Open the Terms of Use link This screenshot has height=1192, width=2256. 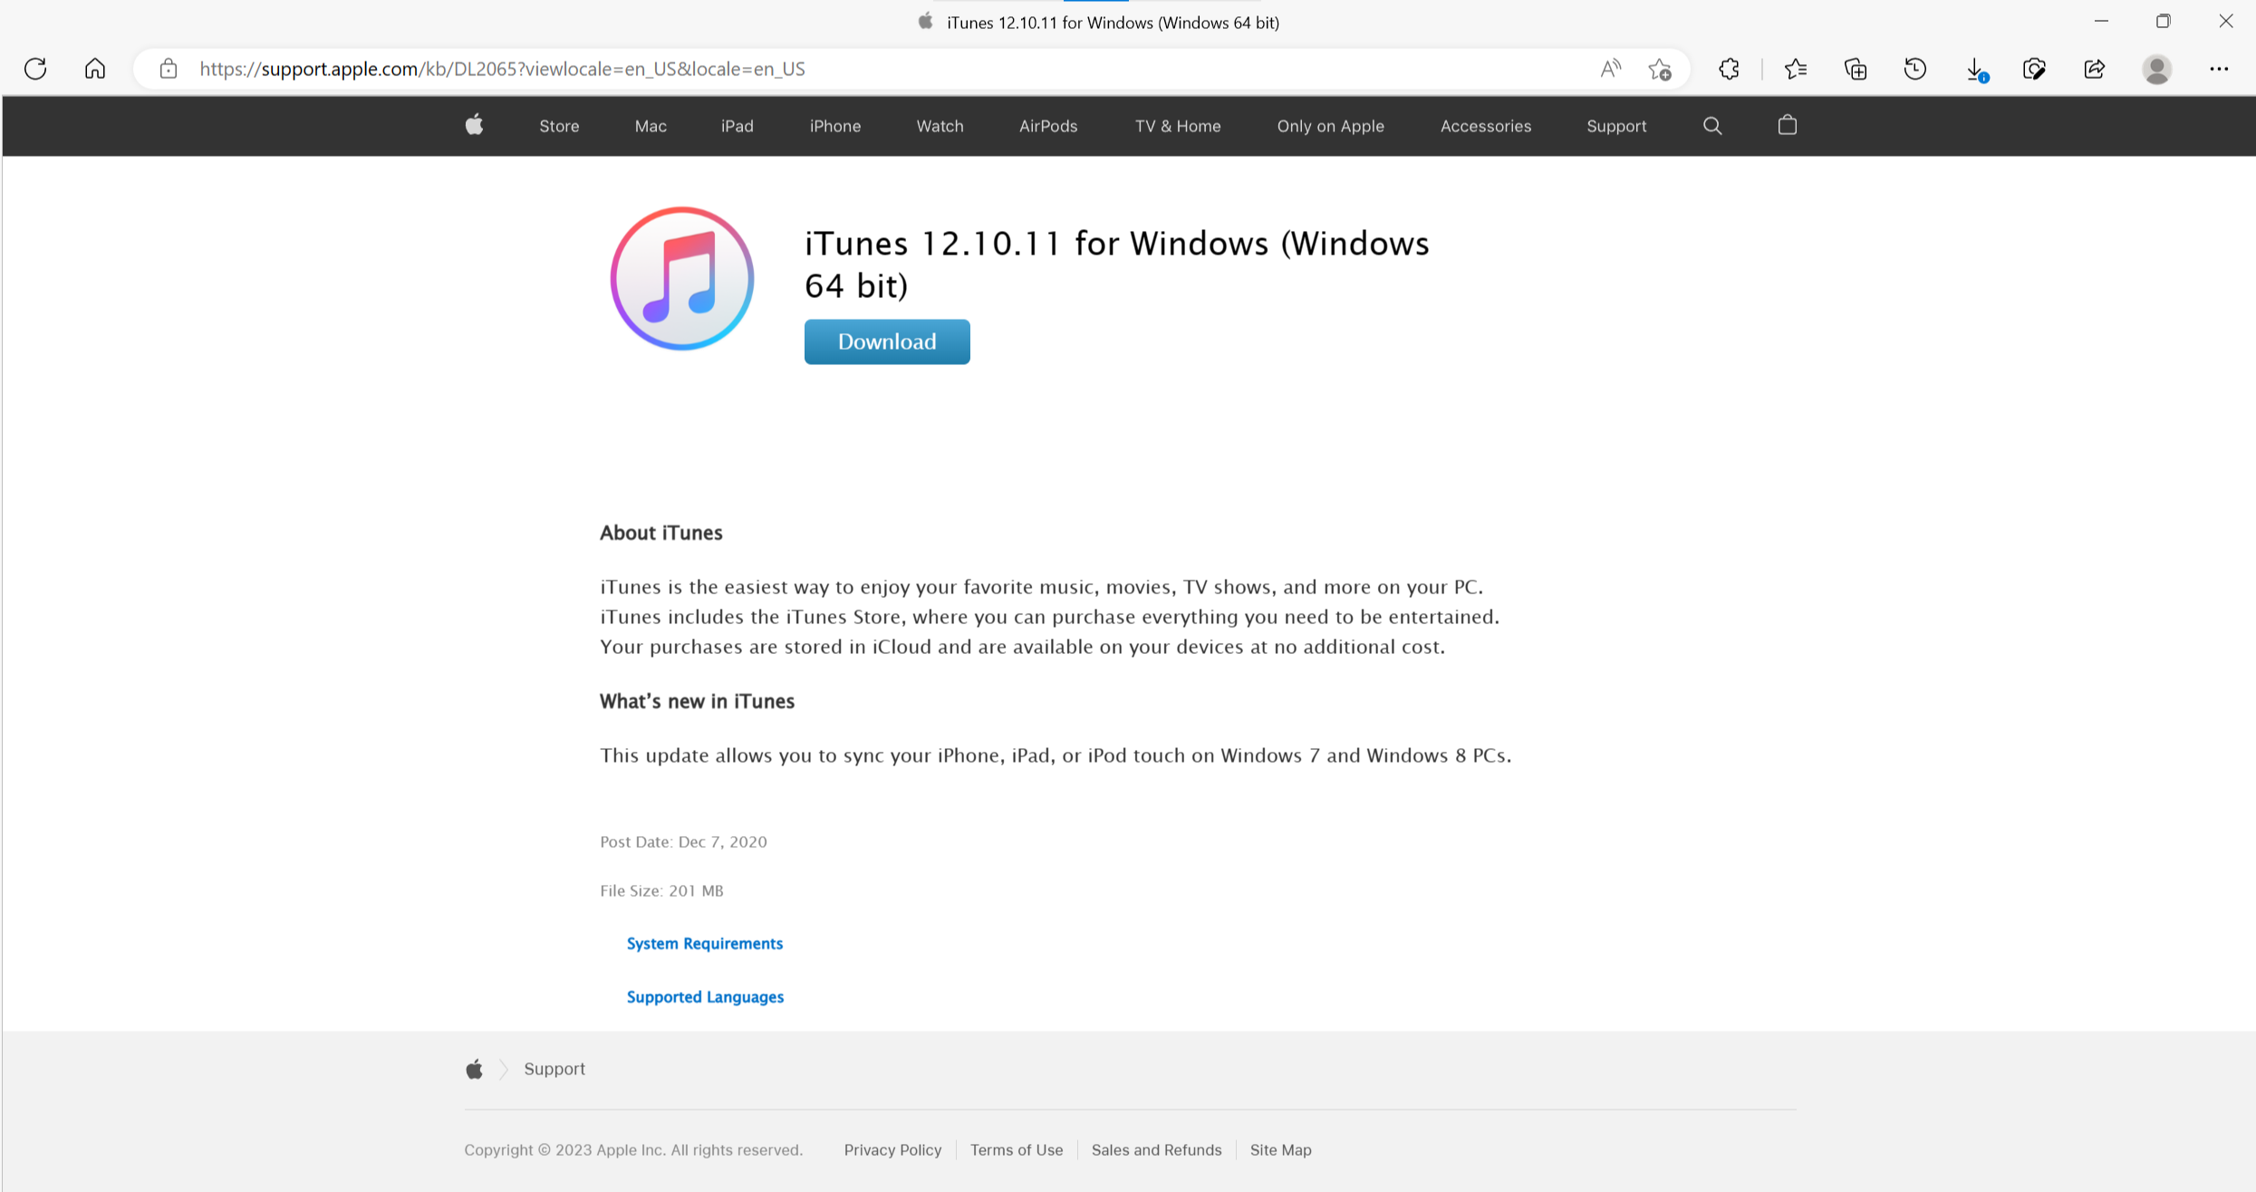pyautogui.click(x=1017, y=1149)
